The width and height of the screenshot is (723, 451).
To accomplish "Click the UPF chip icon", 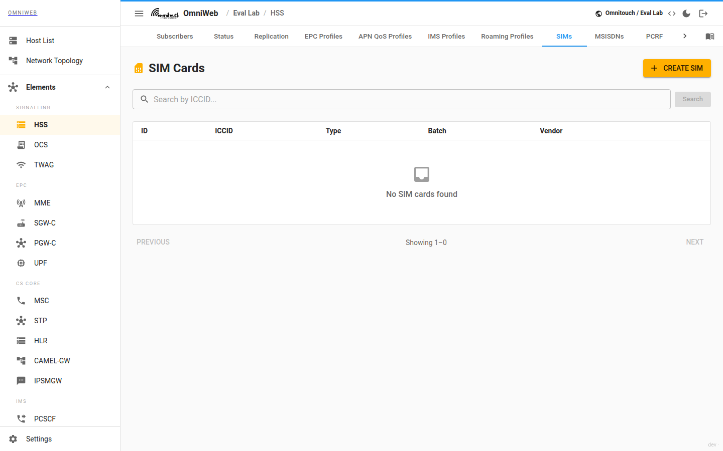I will [x=21, y=263].
